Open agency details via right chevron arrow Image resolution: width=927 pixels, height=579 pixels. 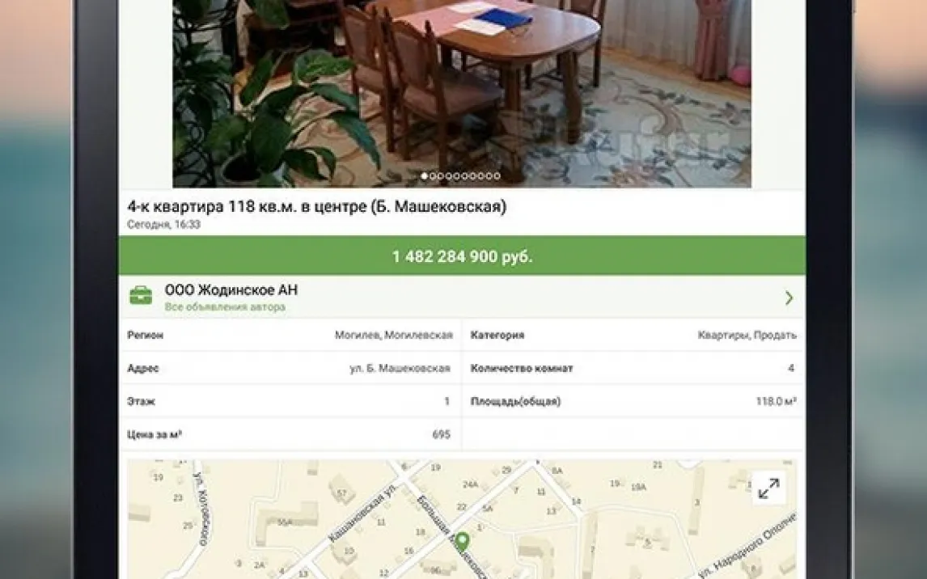coord(789,298)
